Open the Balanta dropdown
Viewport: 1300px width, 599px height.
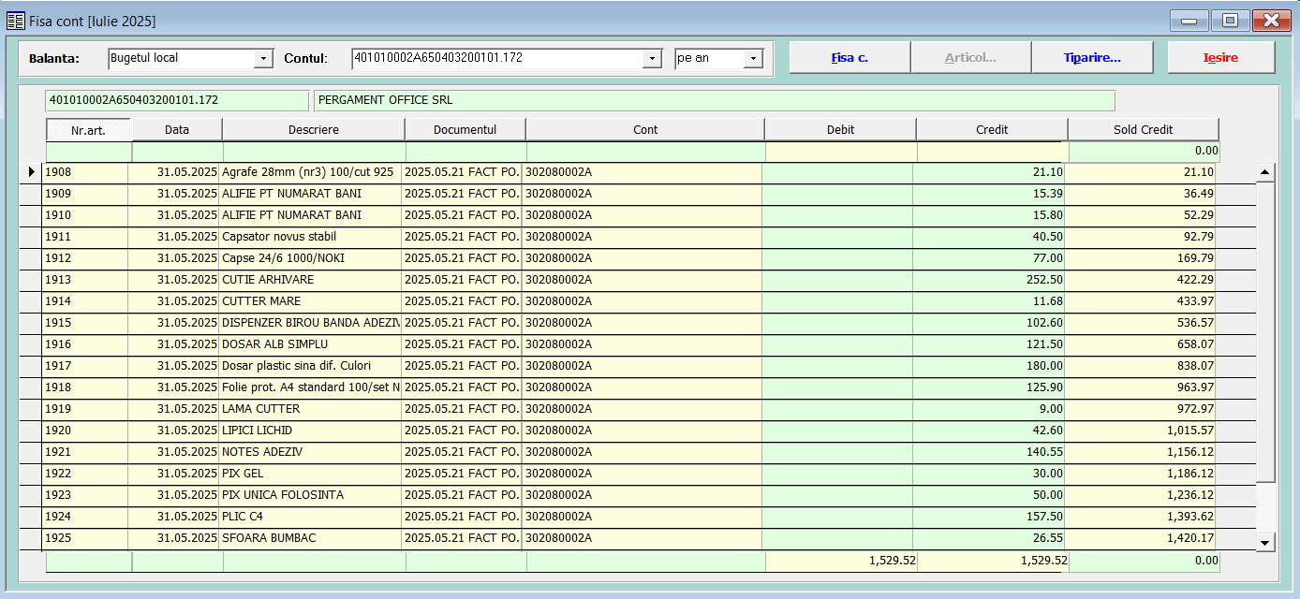[x=262, y=59]
